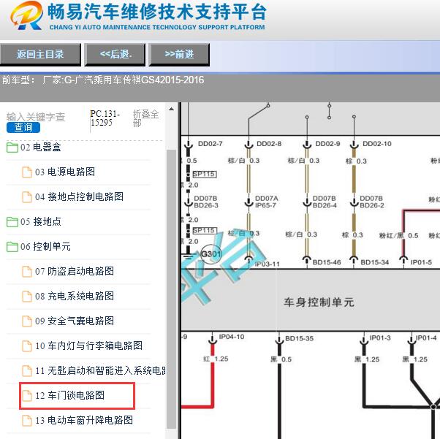Click document icon of 13 电动车窗升降电路图

pos(27,421)
